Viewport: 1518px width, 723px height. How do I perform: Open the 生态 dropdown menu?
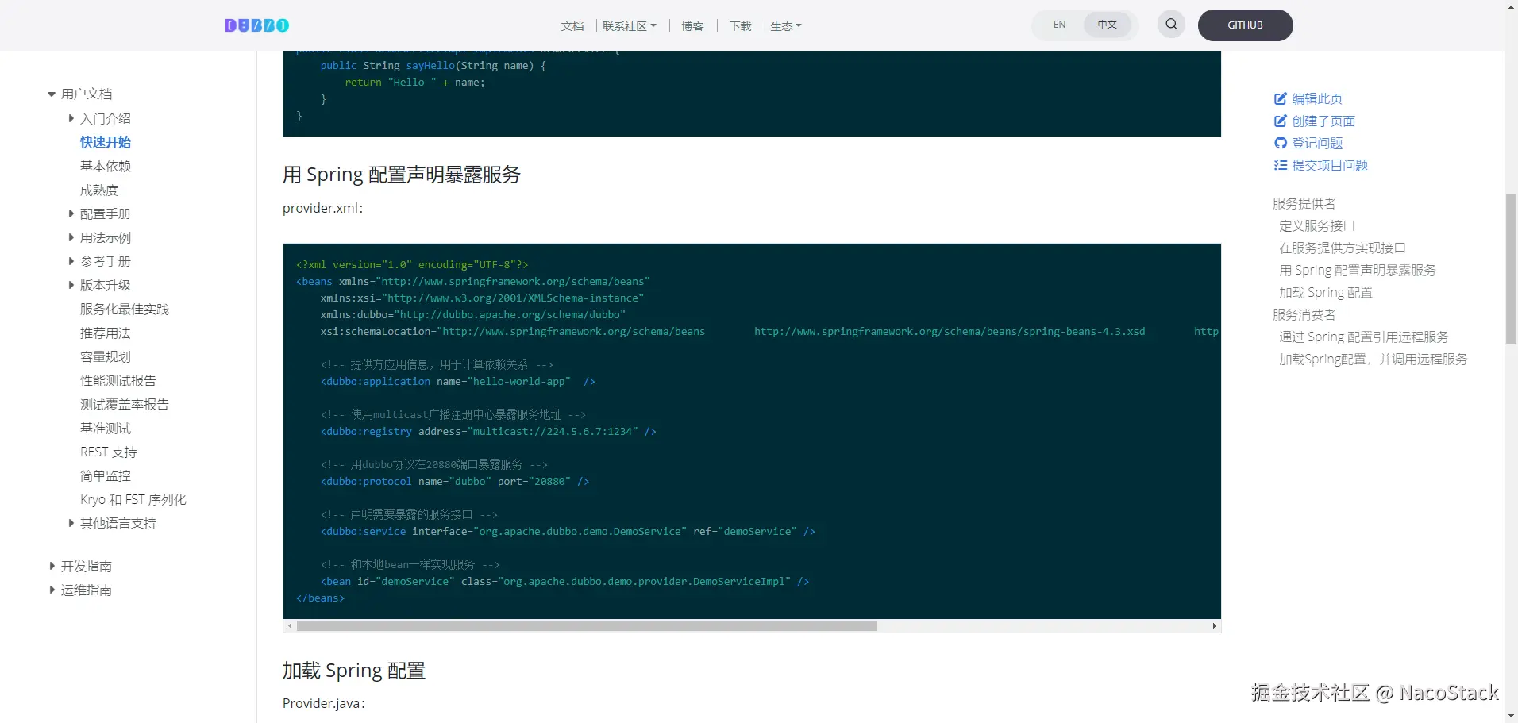786,26
